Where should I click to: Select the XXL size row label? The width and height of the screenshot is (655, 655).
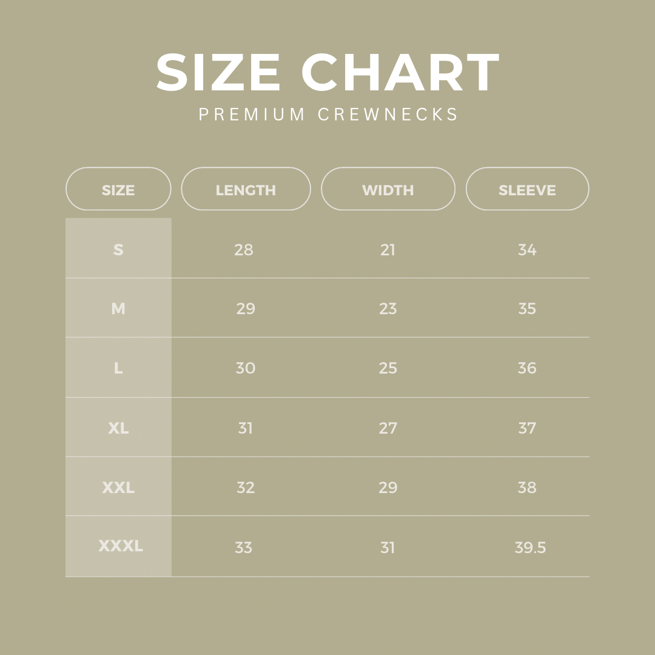[x=118, y=487]
